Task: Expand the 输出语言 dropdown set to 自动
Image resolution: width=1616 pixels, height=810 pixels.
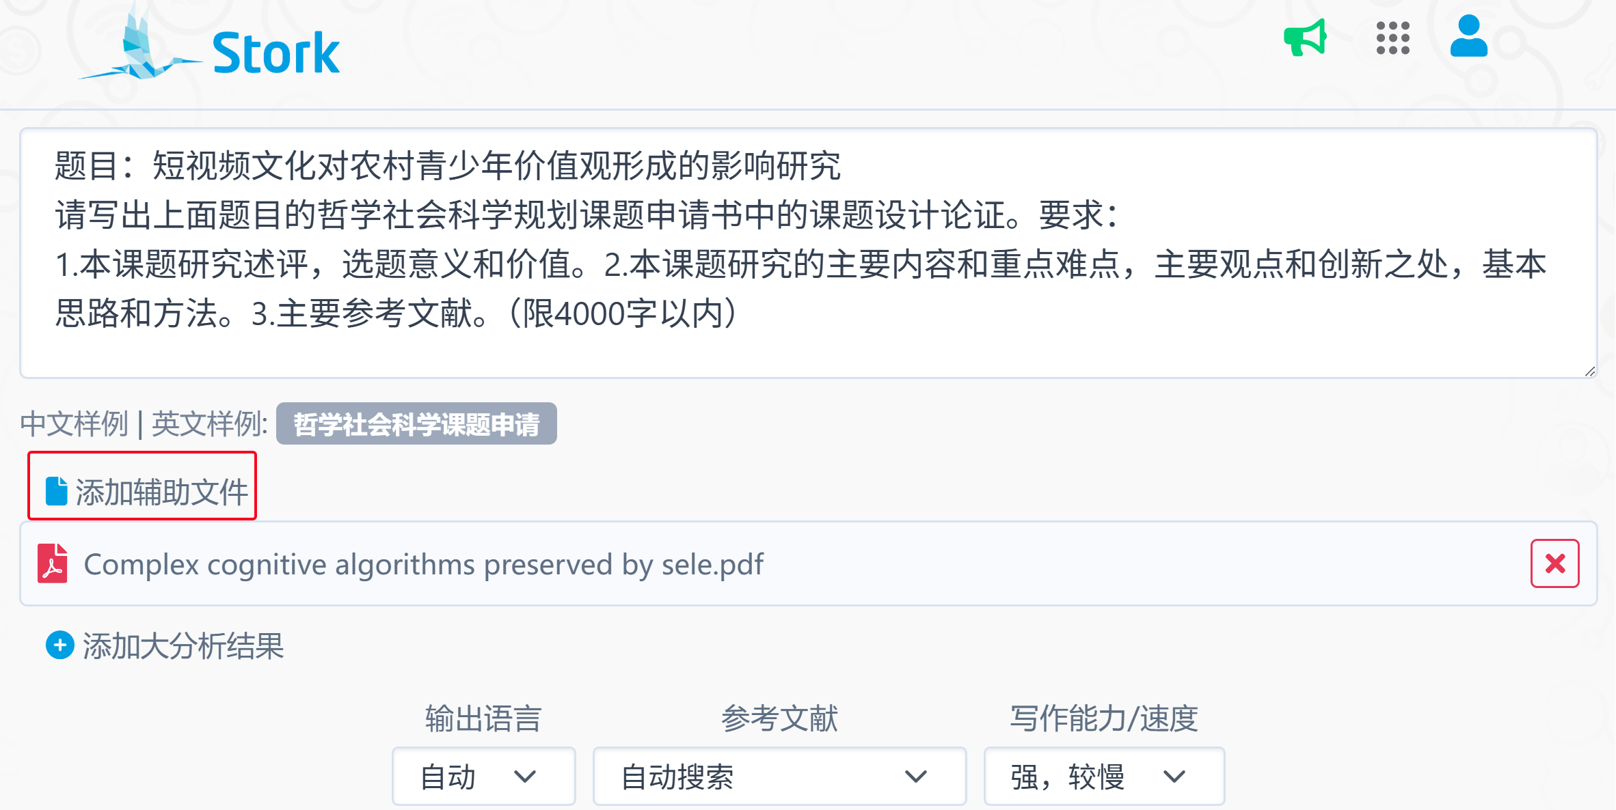Action: click(483, 777)
